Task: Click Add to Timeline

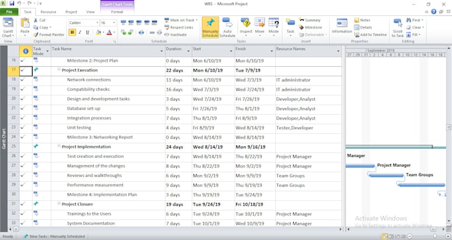Action: 370,34
